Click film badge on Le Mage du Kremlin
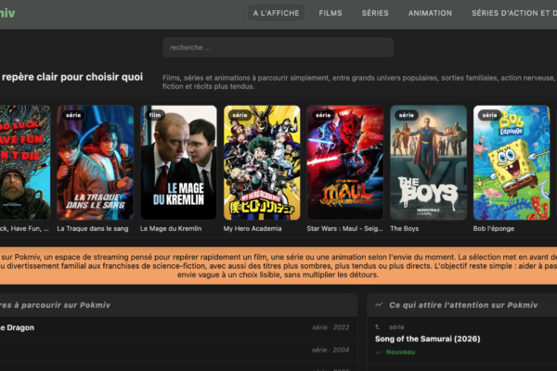The height and width of the screenshot is (371, 557). click(155, 115)
